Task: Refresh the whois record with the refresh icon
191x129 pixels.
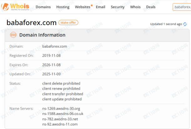Action: click(x=185, y=24)
